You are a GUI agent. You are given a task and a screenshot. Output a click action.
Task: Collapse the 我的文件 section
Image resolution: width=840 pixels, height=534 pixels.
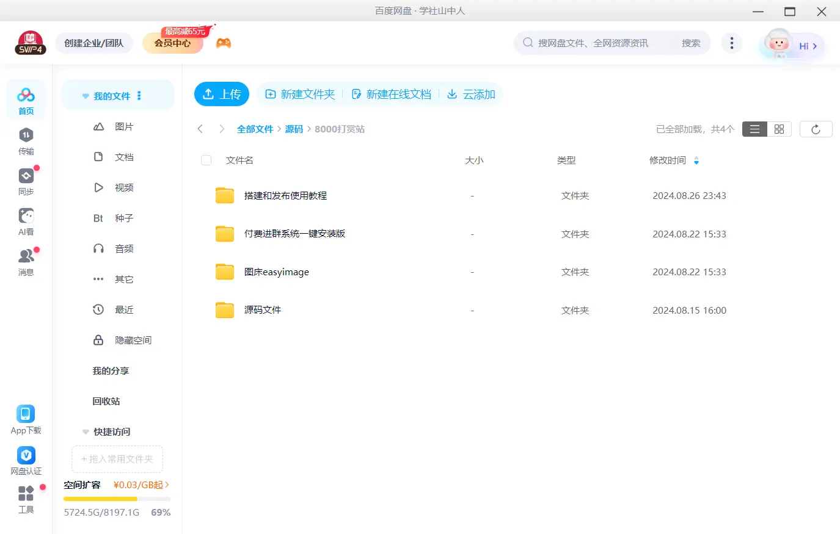[x=85, y=95]
